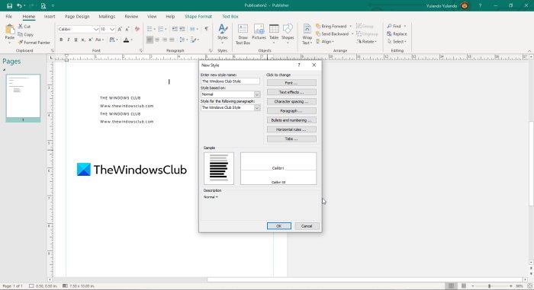This screenshot has height=290, width=534.
Task: Click the Font... button in New Style dialog
Action: tap(291, 83)
